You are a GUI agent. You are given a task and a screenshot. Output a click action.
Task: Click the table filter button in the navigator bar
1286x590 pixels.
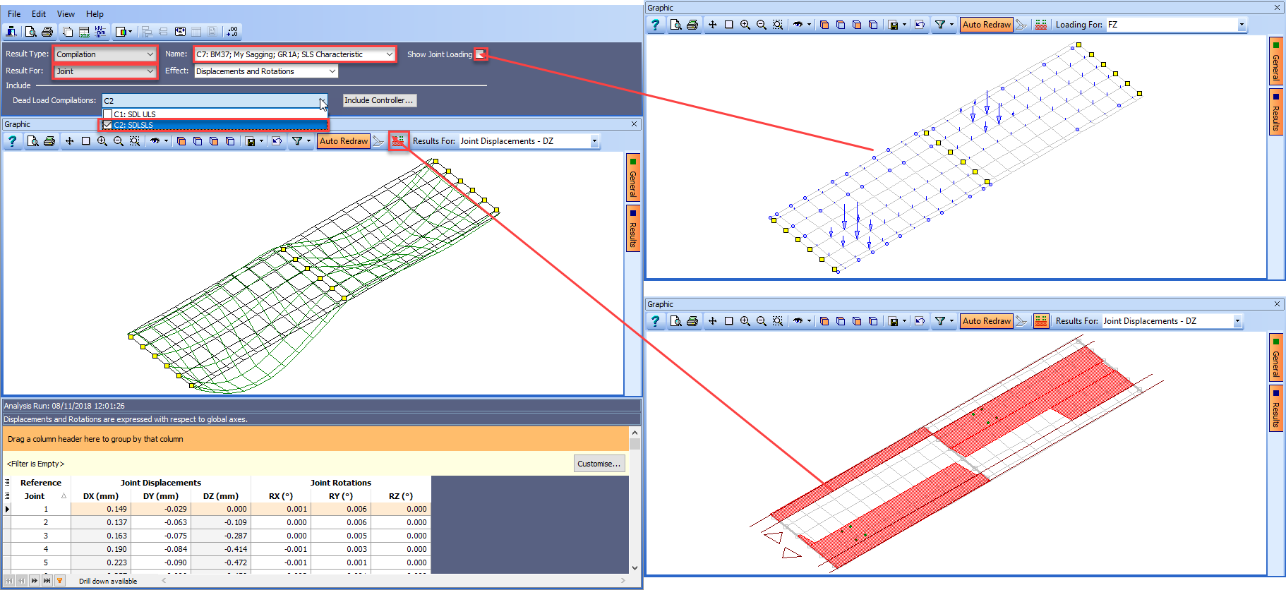[60, 581]
